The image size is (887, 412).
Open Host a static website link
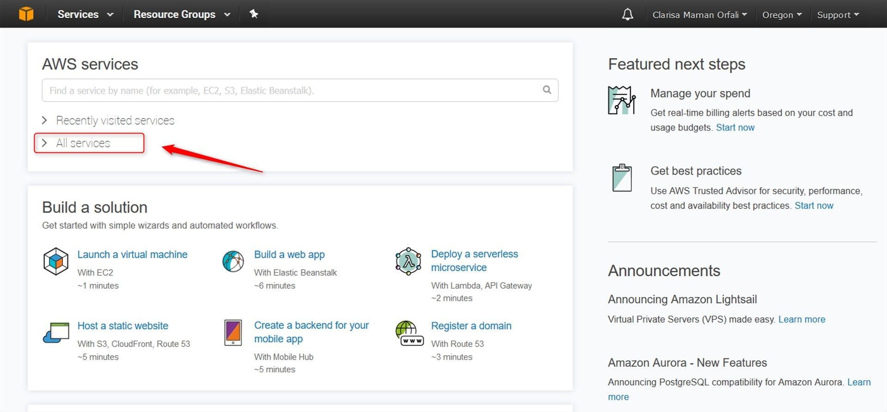(122, 326)
